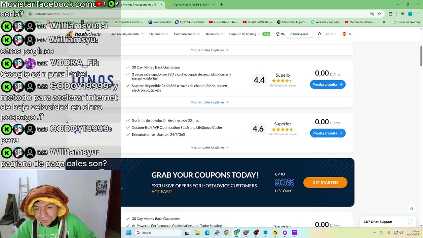Image resolution: width=423 pixels, height=238 pixels.
Task: Change currency from € | EUR
Action: [330, 34]
